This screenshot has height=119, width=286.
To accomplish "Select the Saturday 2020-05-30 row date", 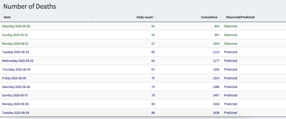I will (16, 26).
